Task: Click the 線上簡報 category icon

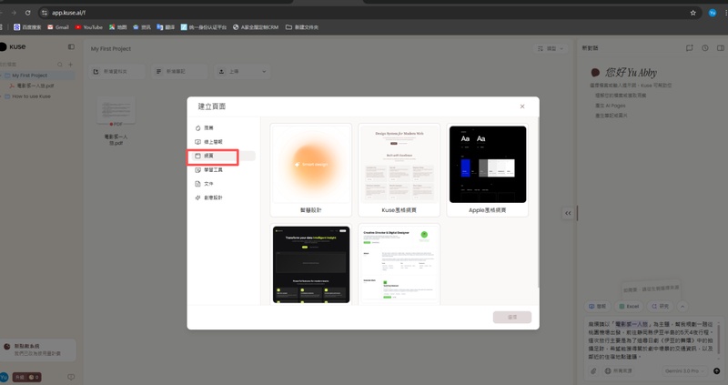Action: point(198,142)
